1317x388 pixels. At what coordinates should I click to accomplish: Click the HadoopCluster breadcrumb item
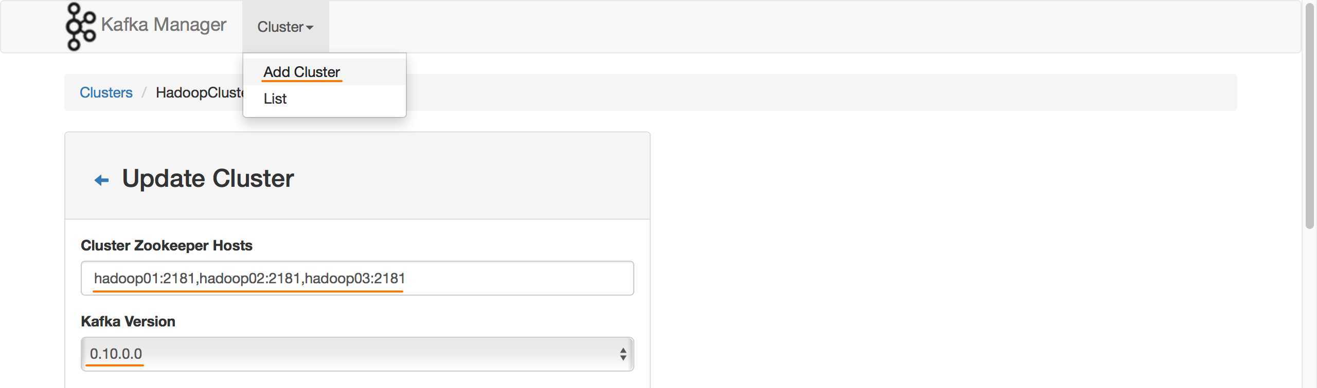click(200, 92)
